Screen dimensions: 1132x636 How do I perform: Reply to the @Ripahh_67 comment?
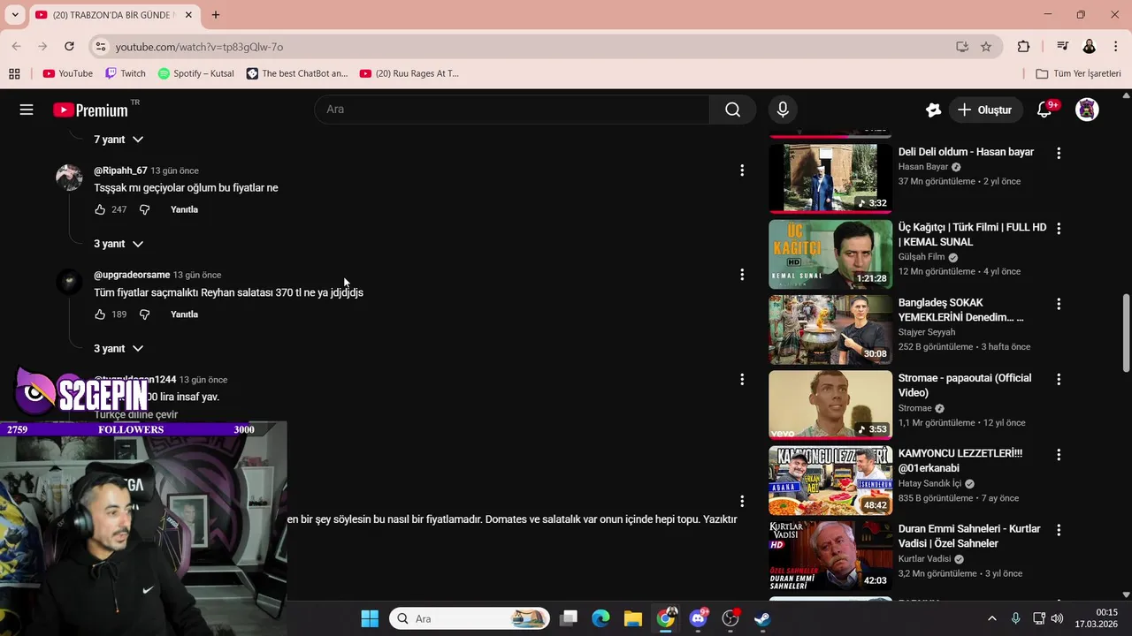[x=184, y=209]
